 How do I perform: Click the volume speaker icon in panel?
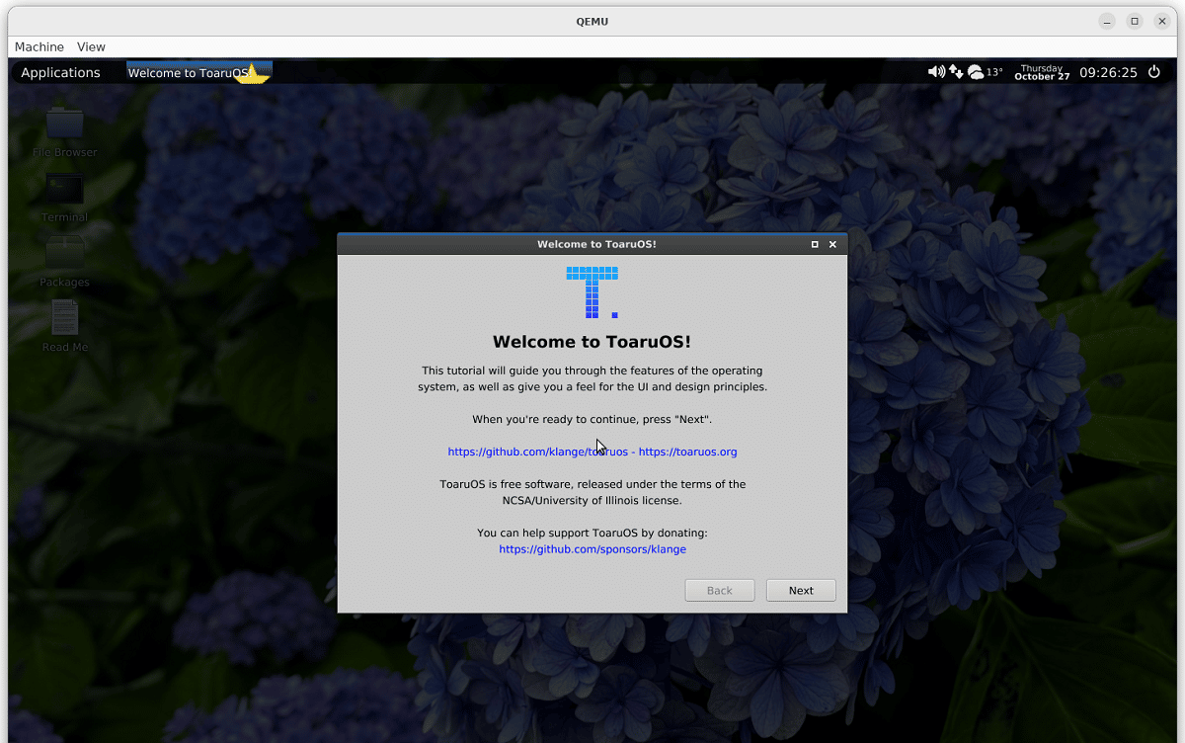pos(936,72)
